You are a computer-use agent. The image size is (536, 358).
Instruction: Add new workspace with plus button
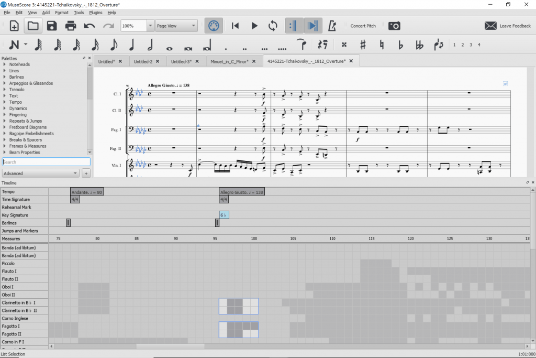pos(86,173)
